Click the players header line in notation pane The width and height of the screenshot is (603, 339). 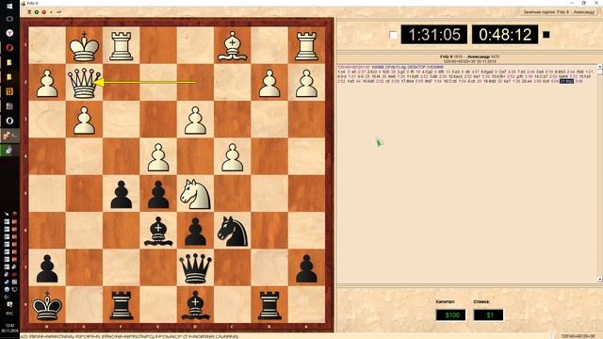coord(469,56)
